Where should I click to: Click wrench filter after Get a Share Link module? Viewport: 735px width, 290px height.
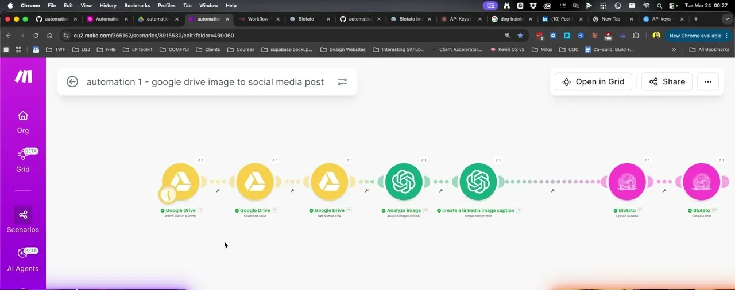(366, 190)
